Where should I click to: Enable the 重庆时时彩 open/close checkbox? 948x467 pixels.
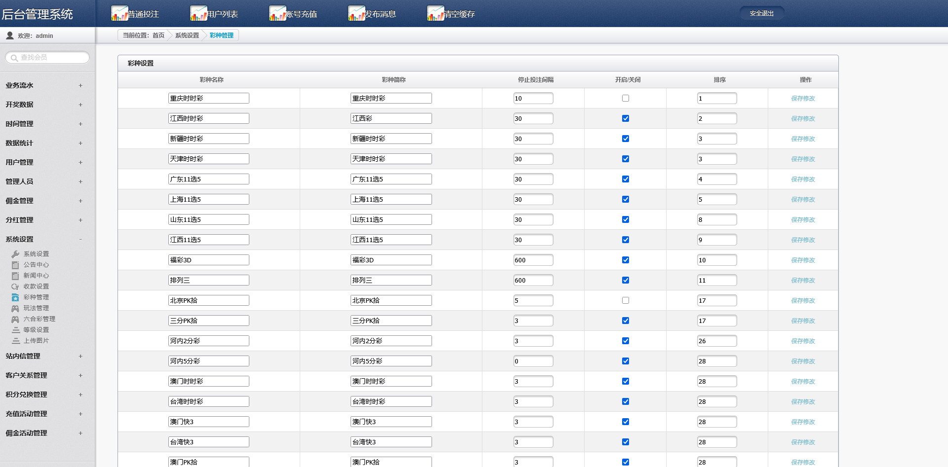[626, 98]
